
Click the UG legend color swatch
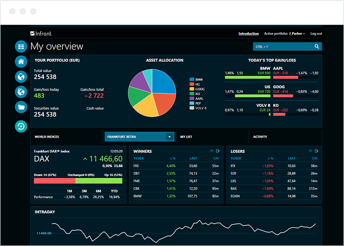(192, 84)
